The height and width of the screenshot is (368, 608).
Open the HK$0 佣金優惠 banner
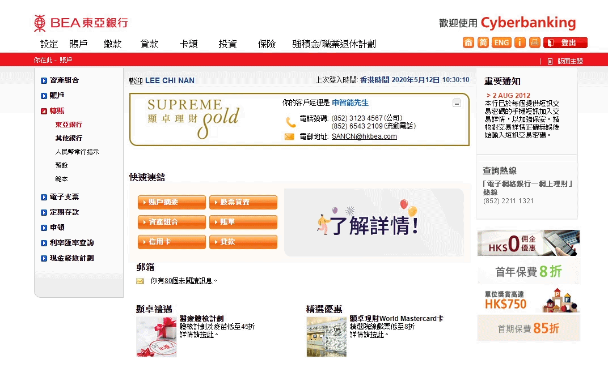tap(529, 243)
